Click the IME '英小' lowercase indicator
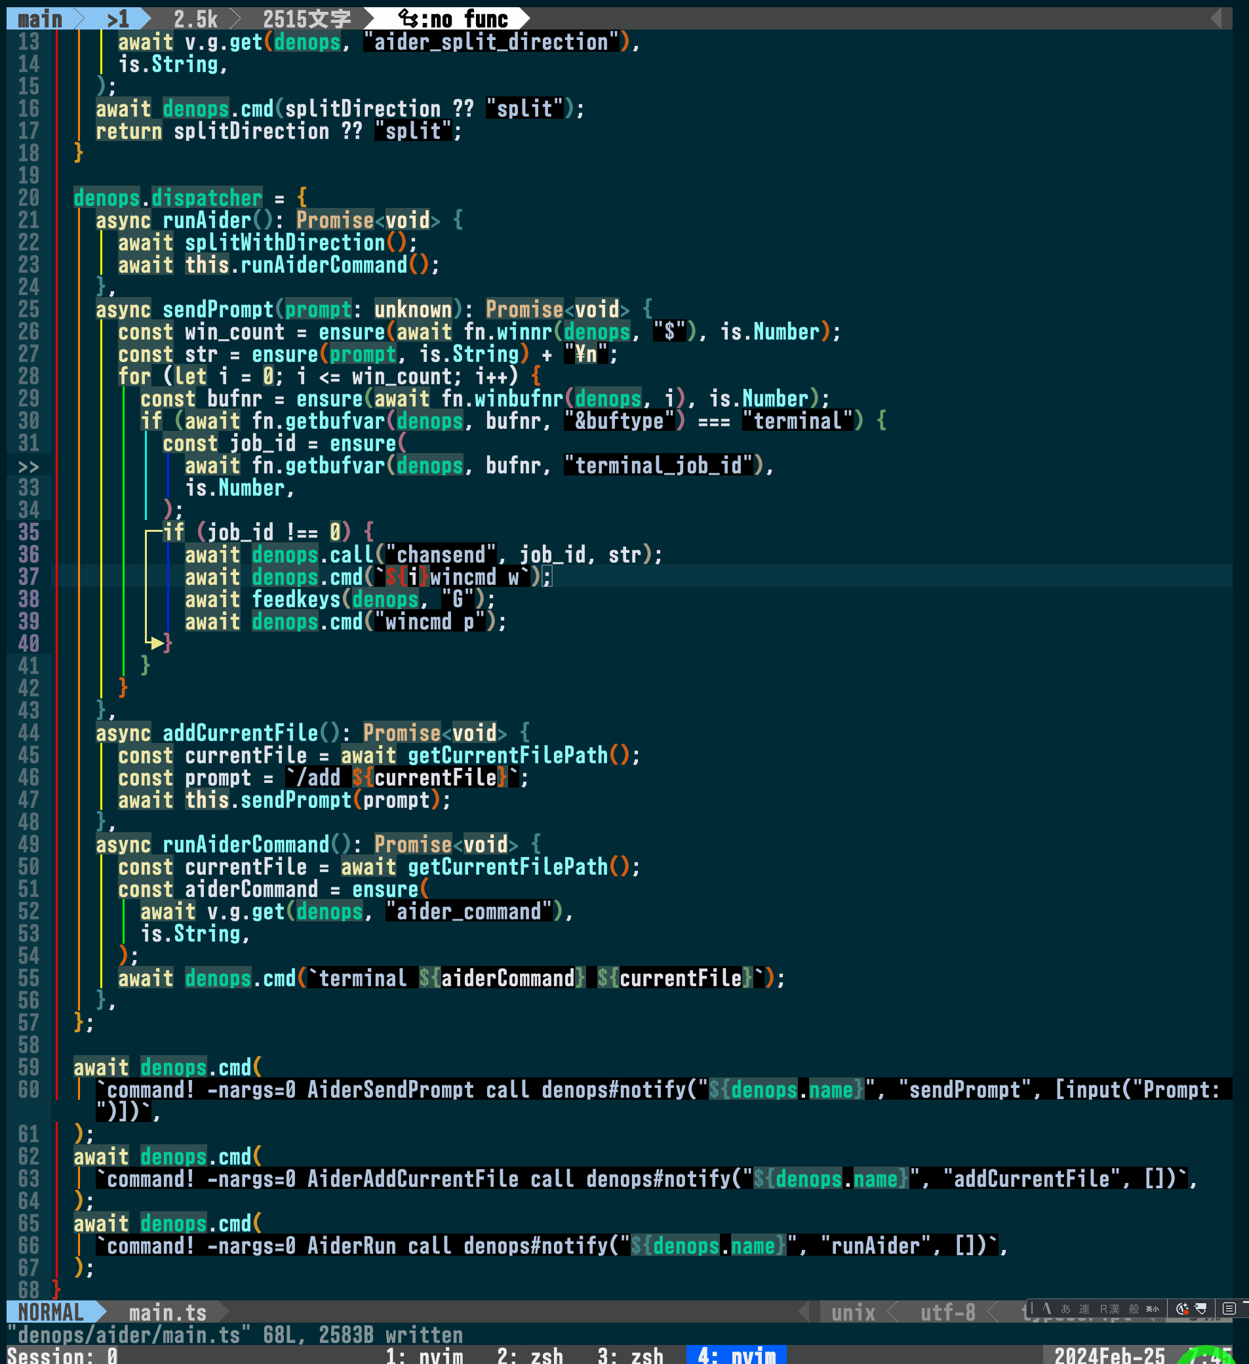This screenshot has width=1249, height=1364. [1153, 1308]
